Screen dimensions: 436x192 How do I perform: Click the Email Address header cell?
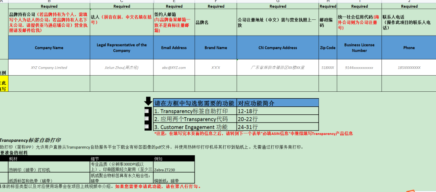point(174,48)
